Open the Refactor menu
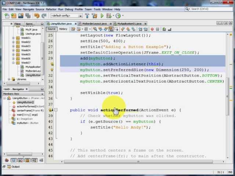 (51, 9)
